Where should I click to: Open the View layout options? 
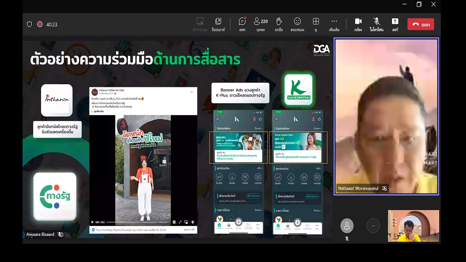(x=316, y=24)
